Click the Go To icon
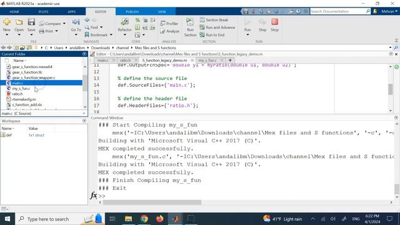The image size is (400, 225). coord(76,22)
